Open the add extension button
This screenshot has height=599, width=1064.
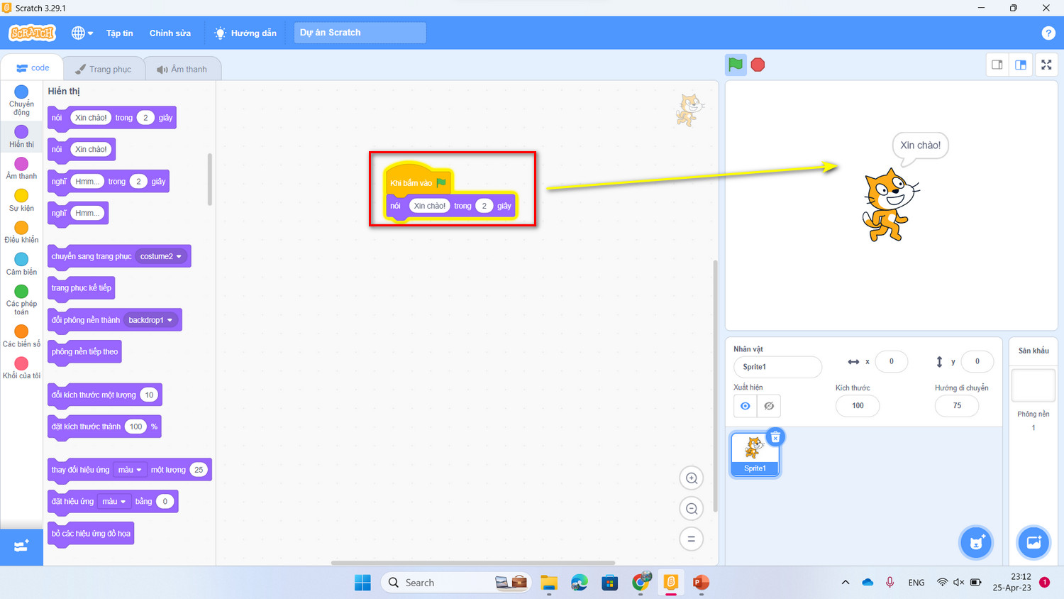(21, 546)
